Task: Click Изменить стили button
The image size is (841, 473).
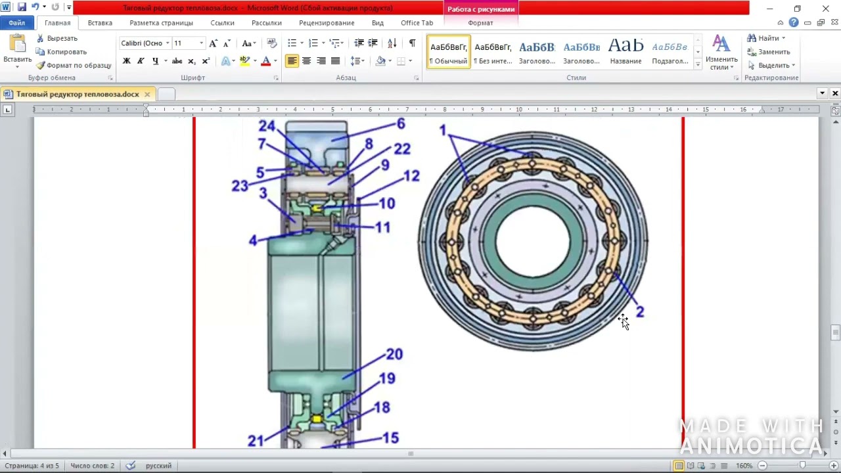Action: [x=721, y=53]
